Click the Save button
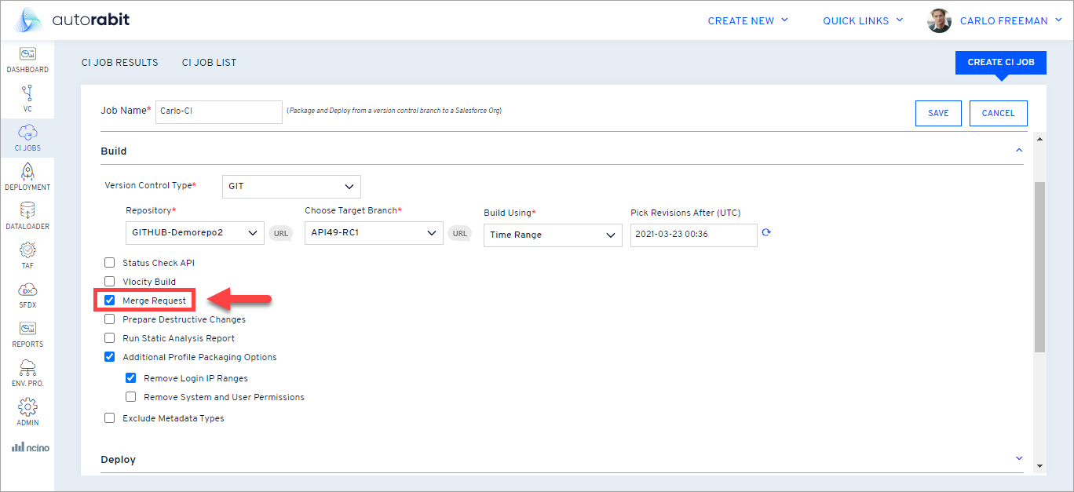 click(x=938, y=113)
